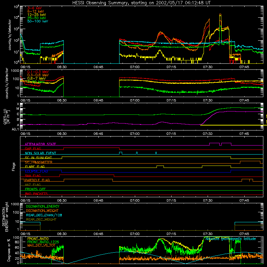The height and width of the screenshot is (267, 267).
Task: Select the Absolute geomagnetic latitude label
Action: (x=231, y=239)
